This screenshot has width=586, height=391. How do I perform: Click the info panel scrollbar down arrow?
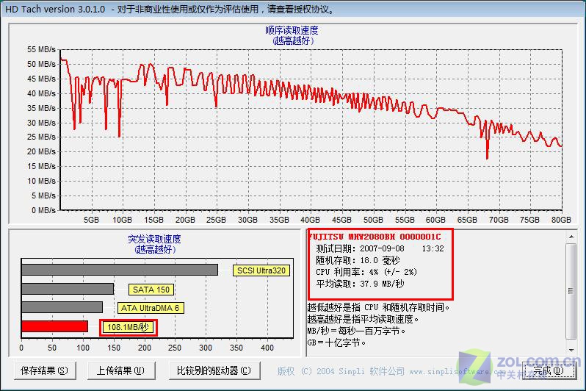click(x=571, y=351)
